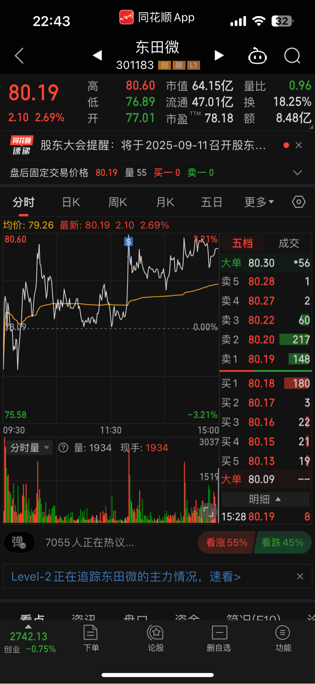Select the 月K chart tab

pos(165,202)
